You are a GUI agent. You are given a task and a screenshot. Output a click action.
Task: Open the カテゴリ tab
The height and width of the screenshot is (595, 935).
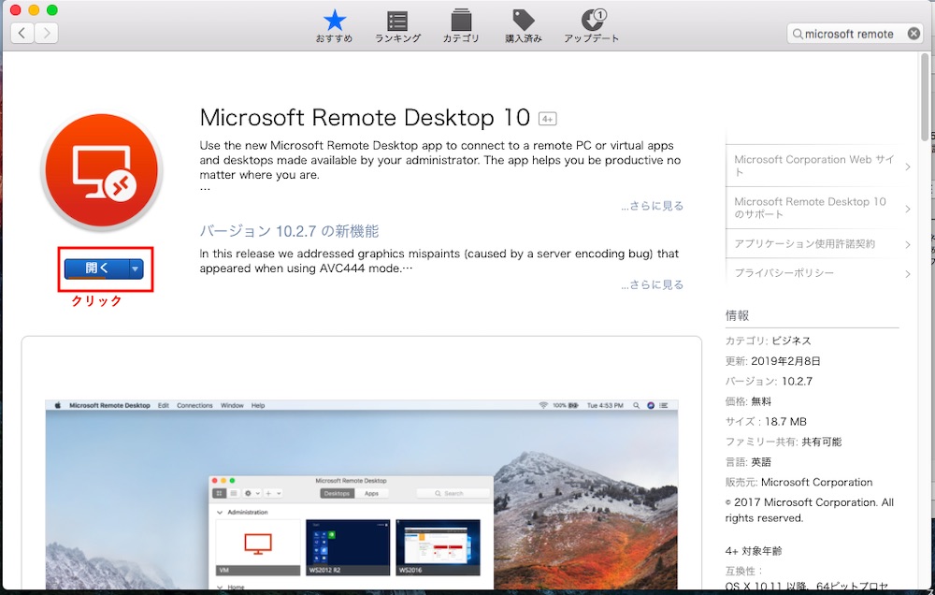(x=461, y=26)
